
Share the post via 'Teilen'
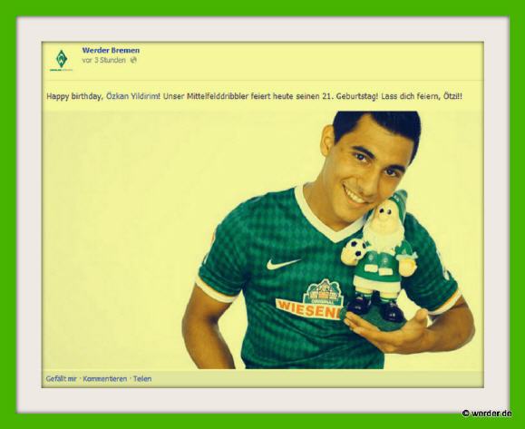[142, 379]
